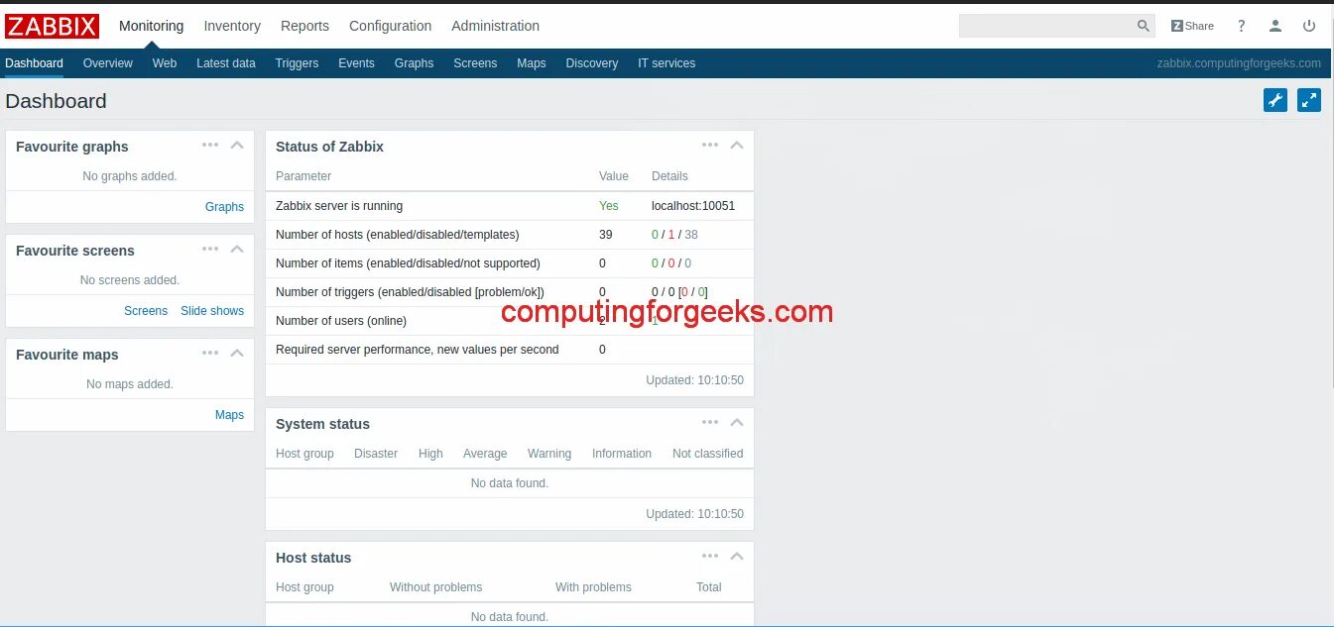Open Host status three-dot menu
Screen dimensions: 1334x627
(x=710, y=556)
